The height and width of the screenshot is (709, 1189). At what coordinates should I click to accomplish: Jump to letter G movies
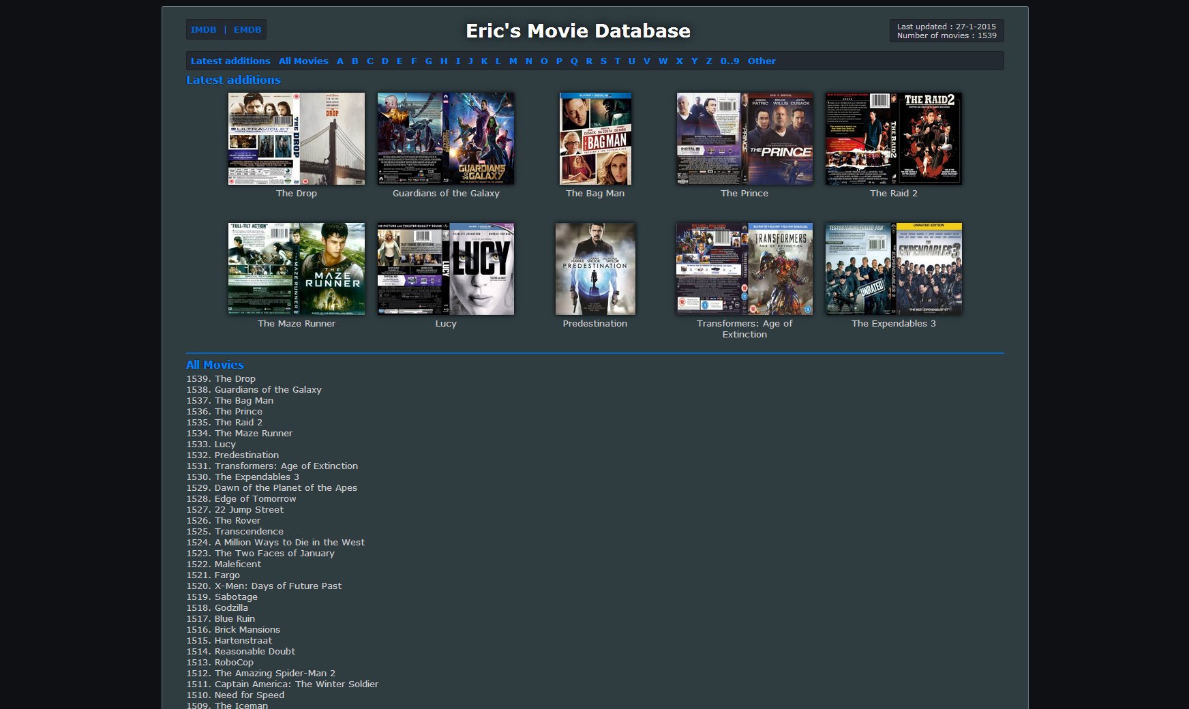(x=429, y=61)
